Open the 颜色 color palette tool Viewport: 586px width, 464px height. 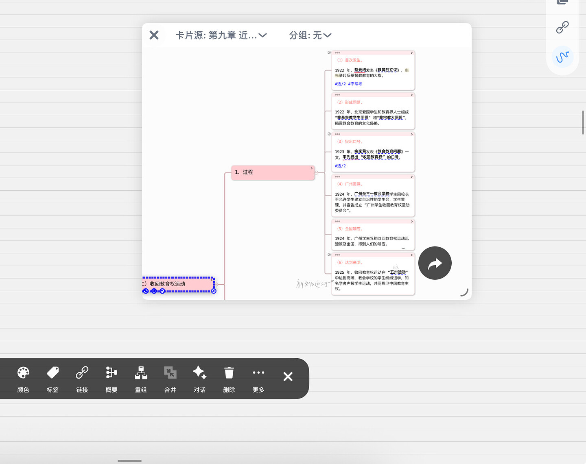pos(23,378)
